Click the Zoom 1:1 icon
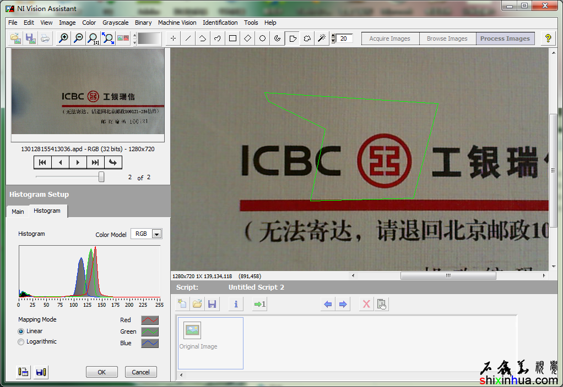The height and width of the screenshot is (387, 563). click(x=93, y=38)
